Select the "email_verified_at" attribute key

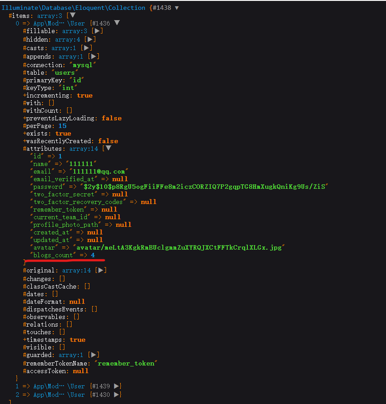click(x=64, y=179)
